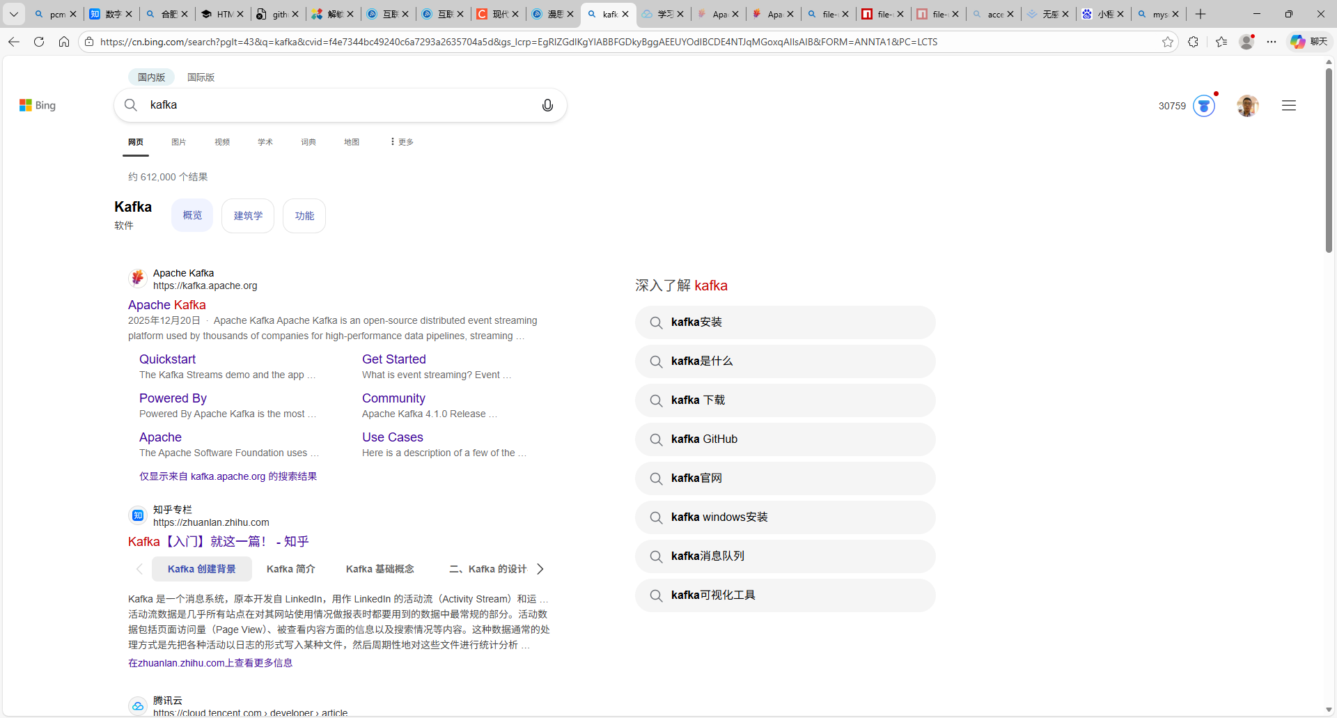This screenshot has height=718, width=1337.
Task: Add this page to favorites star
Action: 1168,42
